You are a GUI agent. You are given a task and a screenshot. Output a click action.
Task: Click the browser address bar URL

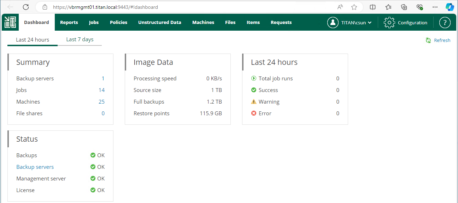105,7
